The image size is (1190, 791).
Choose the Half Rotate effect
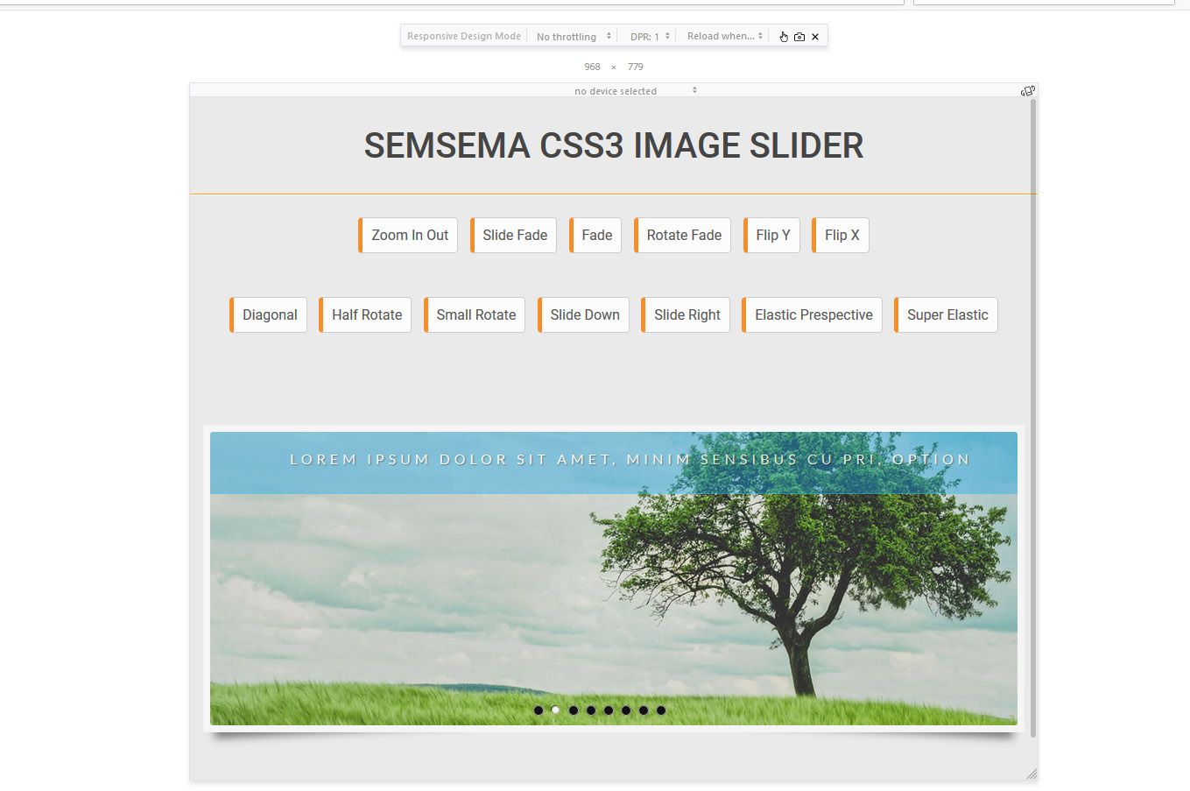[x=365, y=314]
